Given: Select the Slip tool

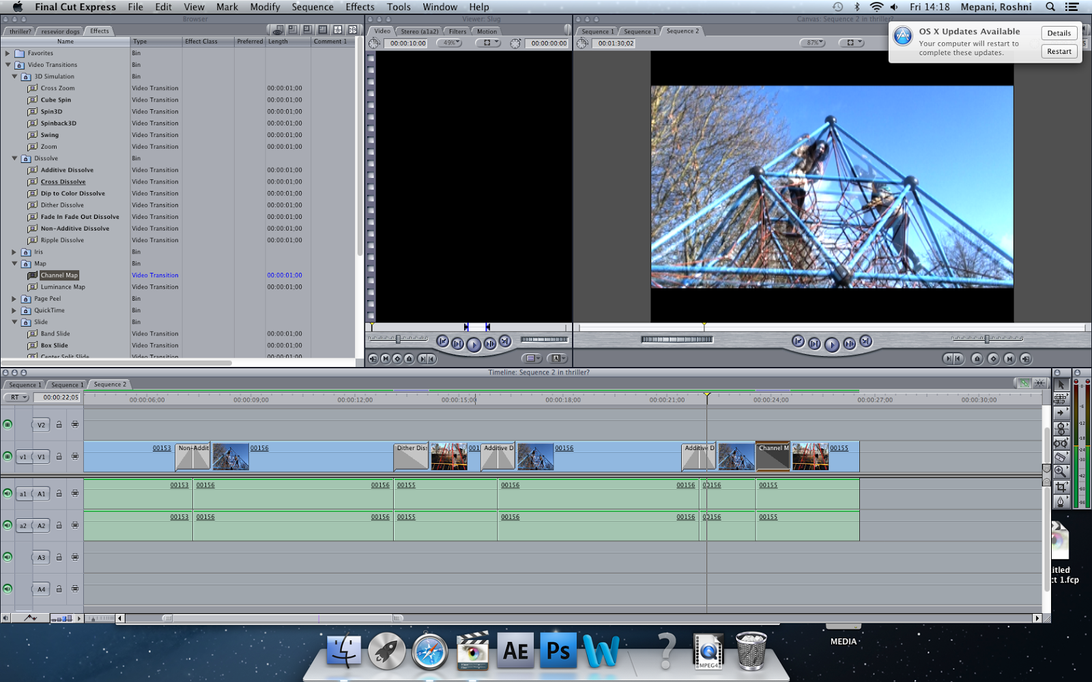Looking at the screenshot, I should pos(1061,443).
